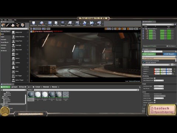177x133 pixels.
Task: Open the File menu
Action: [2, 20]
